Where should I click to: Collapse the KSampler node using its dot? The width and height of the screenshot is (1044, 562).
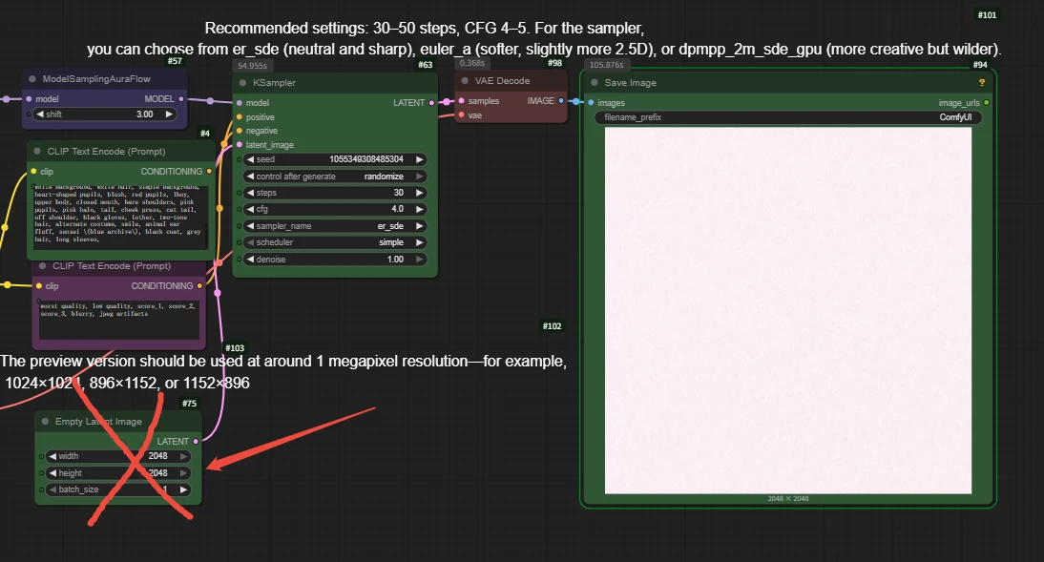click(242, 83)
